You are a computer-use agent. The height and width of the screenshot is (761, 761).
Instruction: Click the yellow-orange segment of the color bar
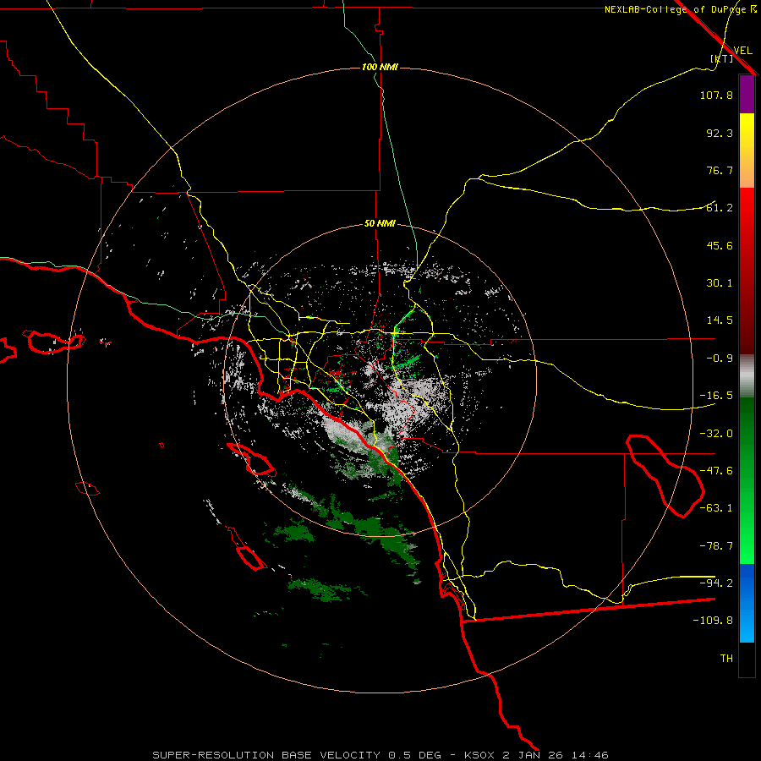747,151
